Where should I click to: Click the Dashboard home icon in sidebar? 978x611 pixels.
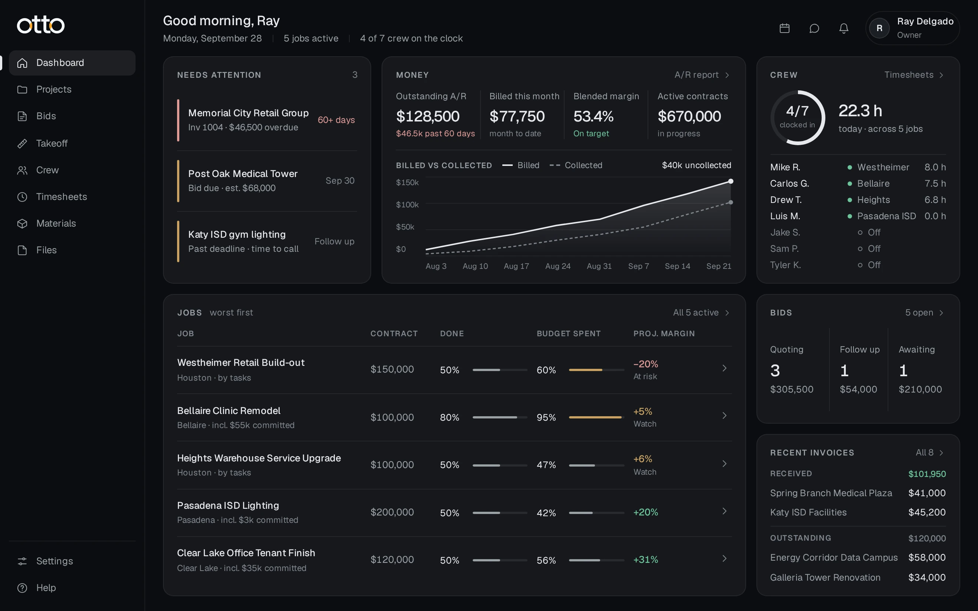tap(22, 63)
